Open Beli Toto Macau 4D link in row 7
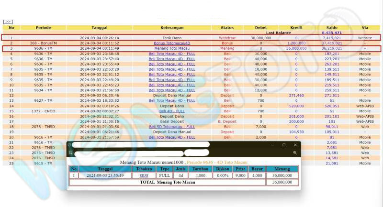This screenshot has height=207, width=383. 172,69
